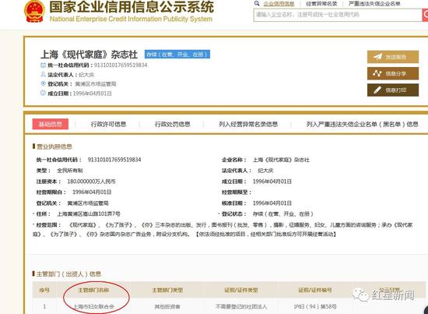428x314 pixels.
Task: Click the 主管部门（出资人）信息 section heading
Action: (68, 273)
